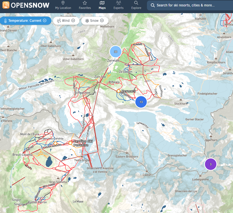
Task: Select the Cervino Ski Paradise marker
Action: [x=70, y=143]
